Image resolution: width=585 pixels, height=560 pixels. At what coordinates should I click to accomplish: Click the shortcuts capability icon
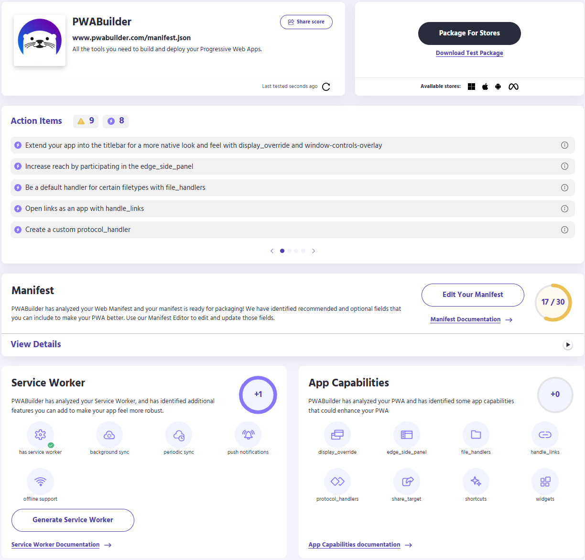(476, 482)
